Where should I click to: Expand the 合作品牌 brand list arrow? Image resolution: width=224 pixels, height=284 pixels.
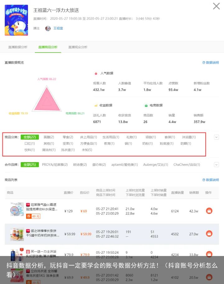tap(217, 165)
